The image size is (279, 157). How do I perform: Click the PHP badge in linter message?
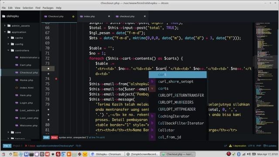pyautogui.click(x=46, y=137)
